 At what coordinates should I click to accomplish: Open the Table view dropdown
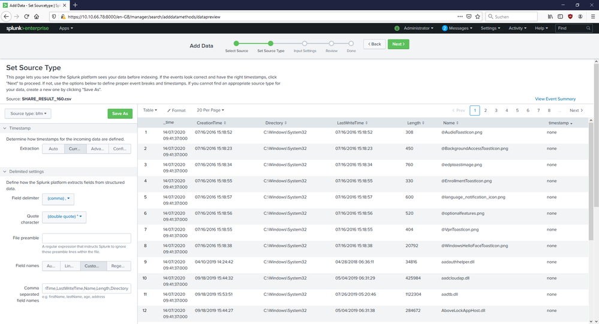[150, 110]
